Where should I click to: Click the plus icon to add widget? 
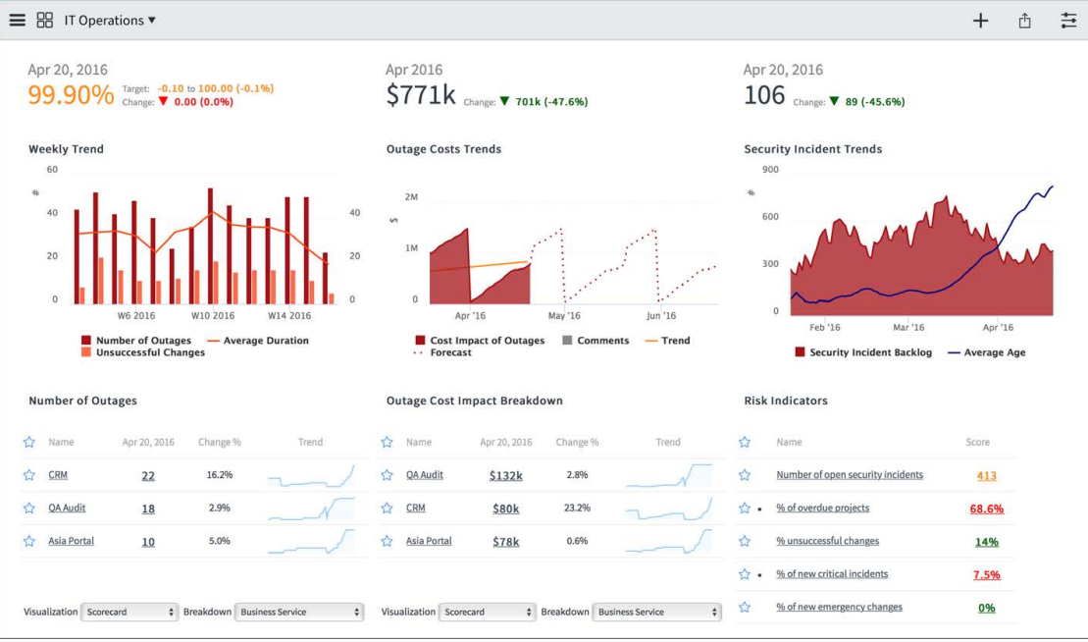point(980,21)
